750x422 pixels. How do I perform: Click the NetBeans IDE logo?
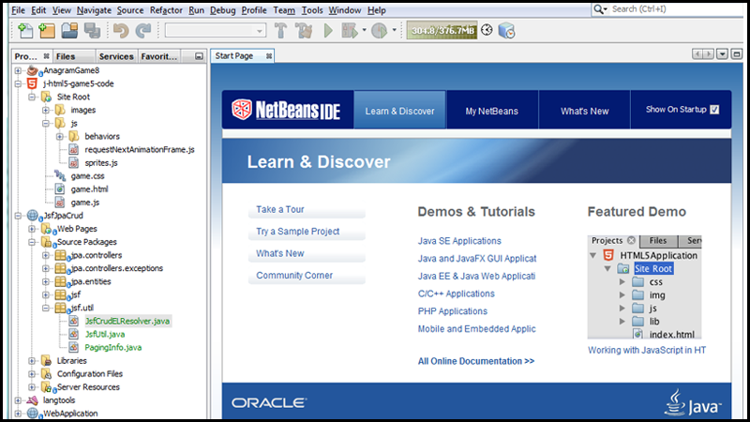(x=286, y=110)
